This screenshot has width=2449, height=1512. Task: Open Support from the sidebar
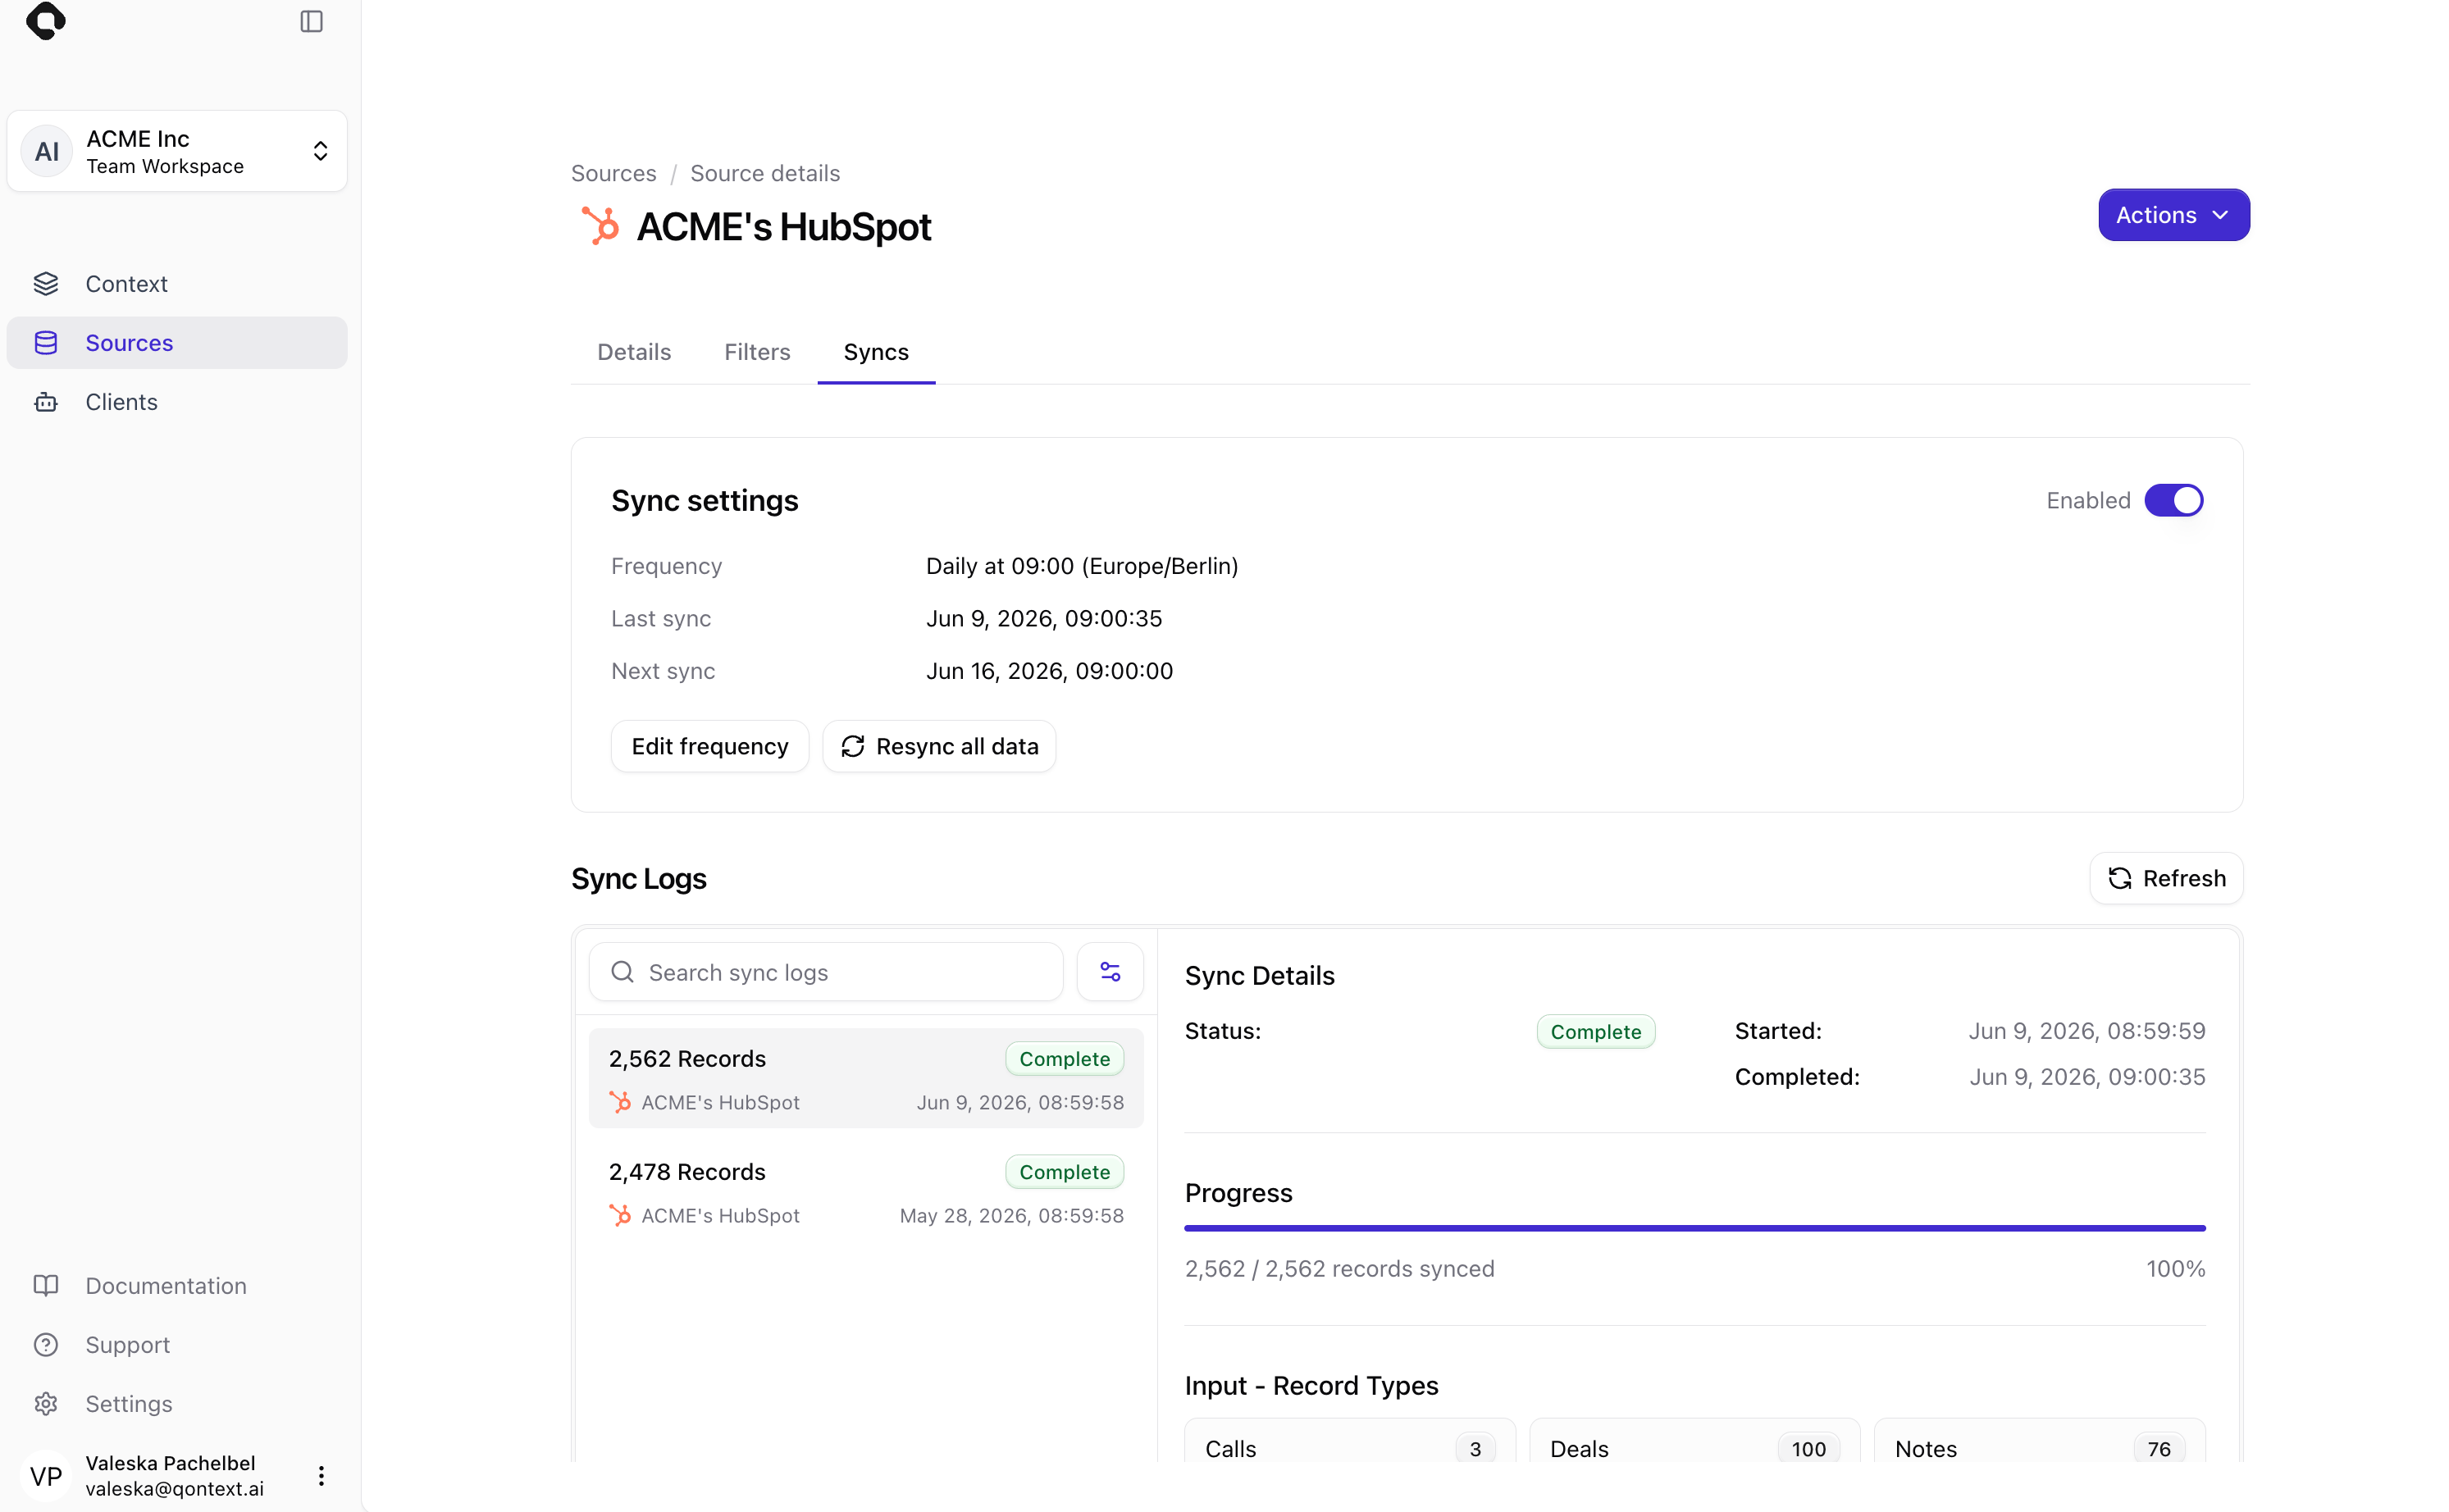[x=177, y=1345]
